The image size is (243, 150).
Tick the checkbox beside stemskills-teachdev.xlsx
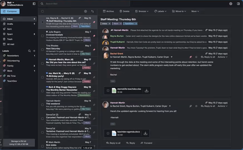108,90
